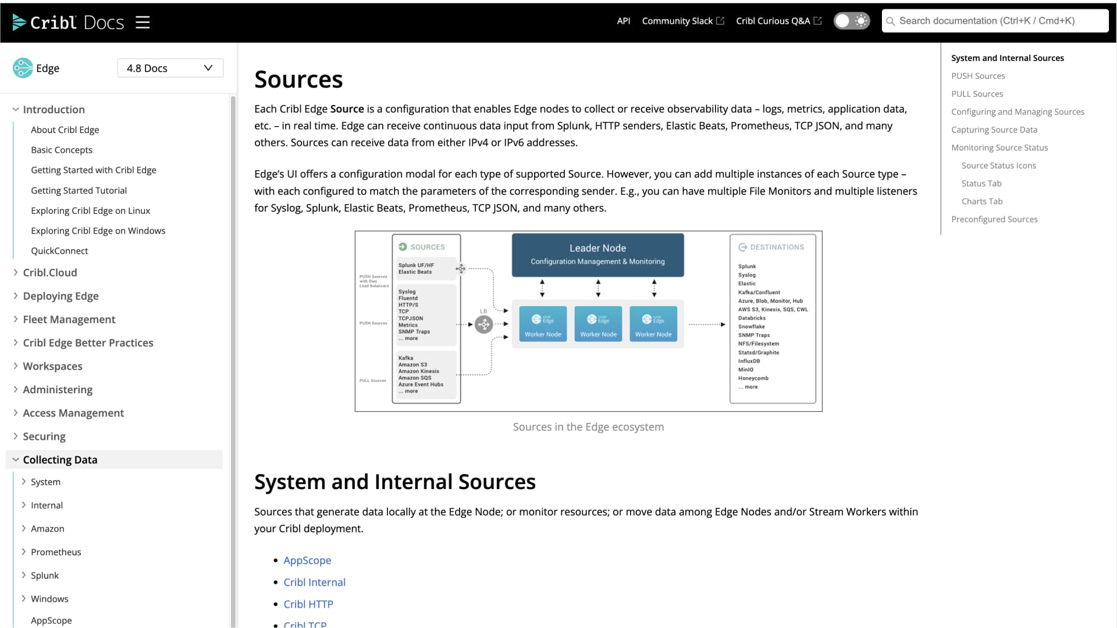The image size is (1117, 628).
Task: Expand the System subsection
Action: (x=24, y=482)
